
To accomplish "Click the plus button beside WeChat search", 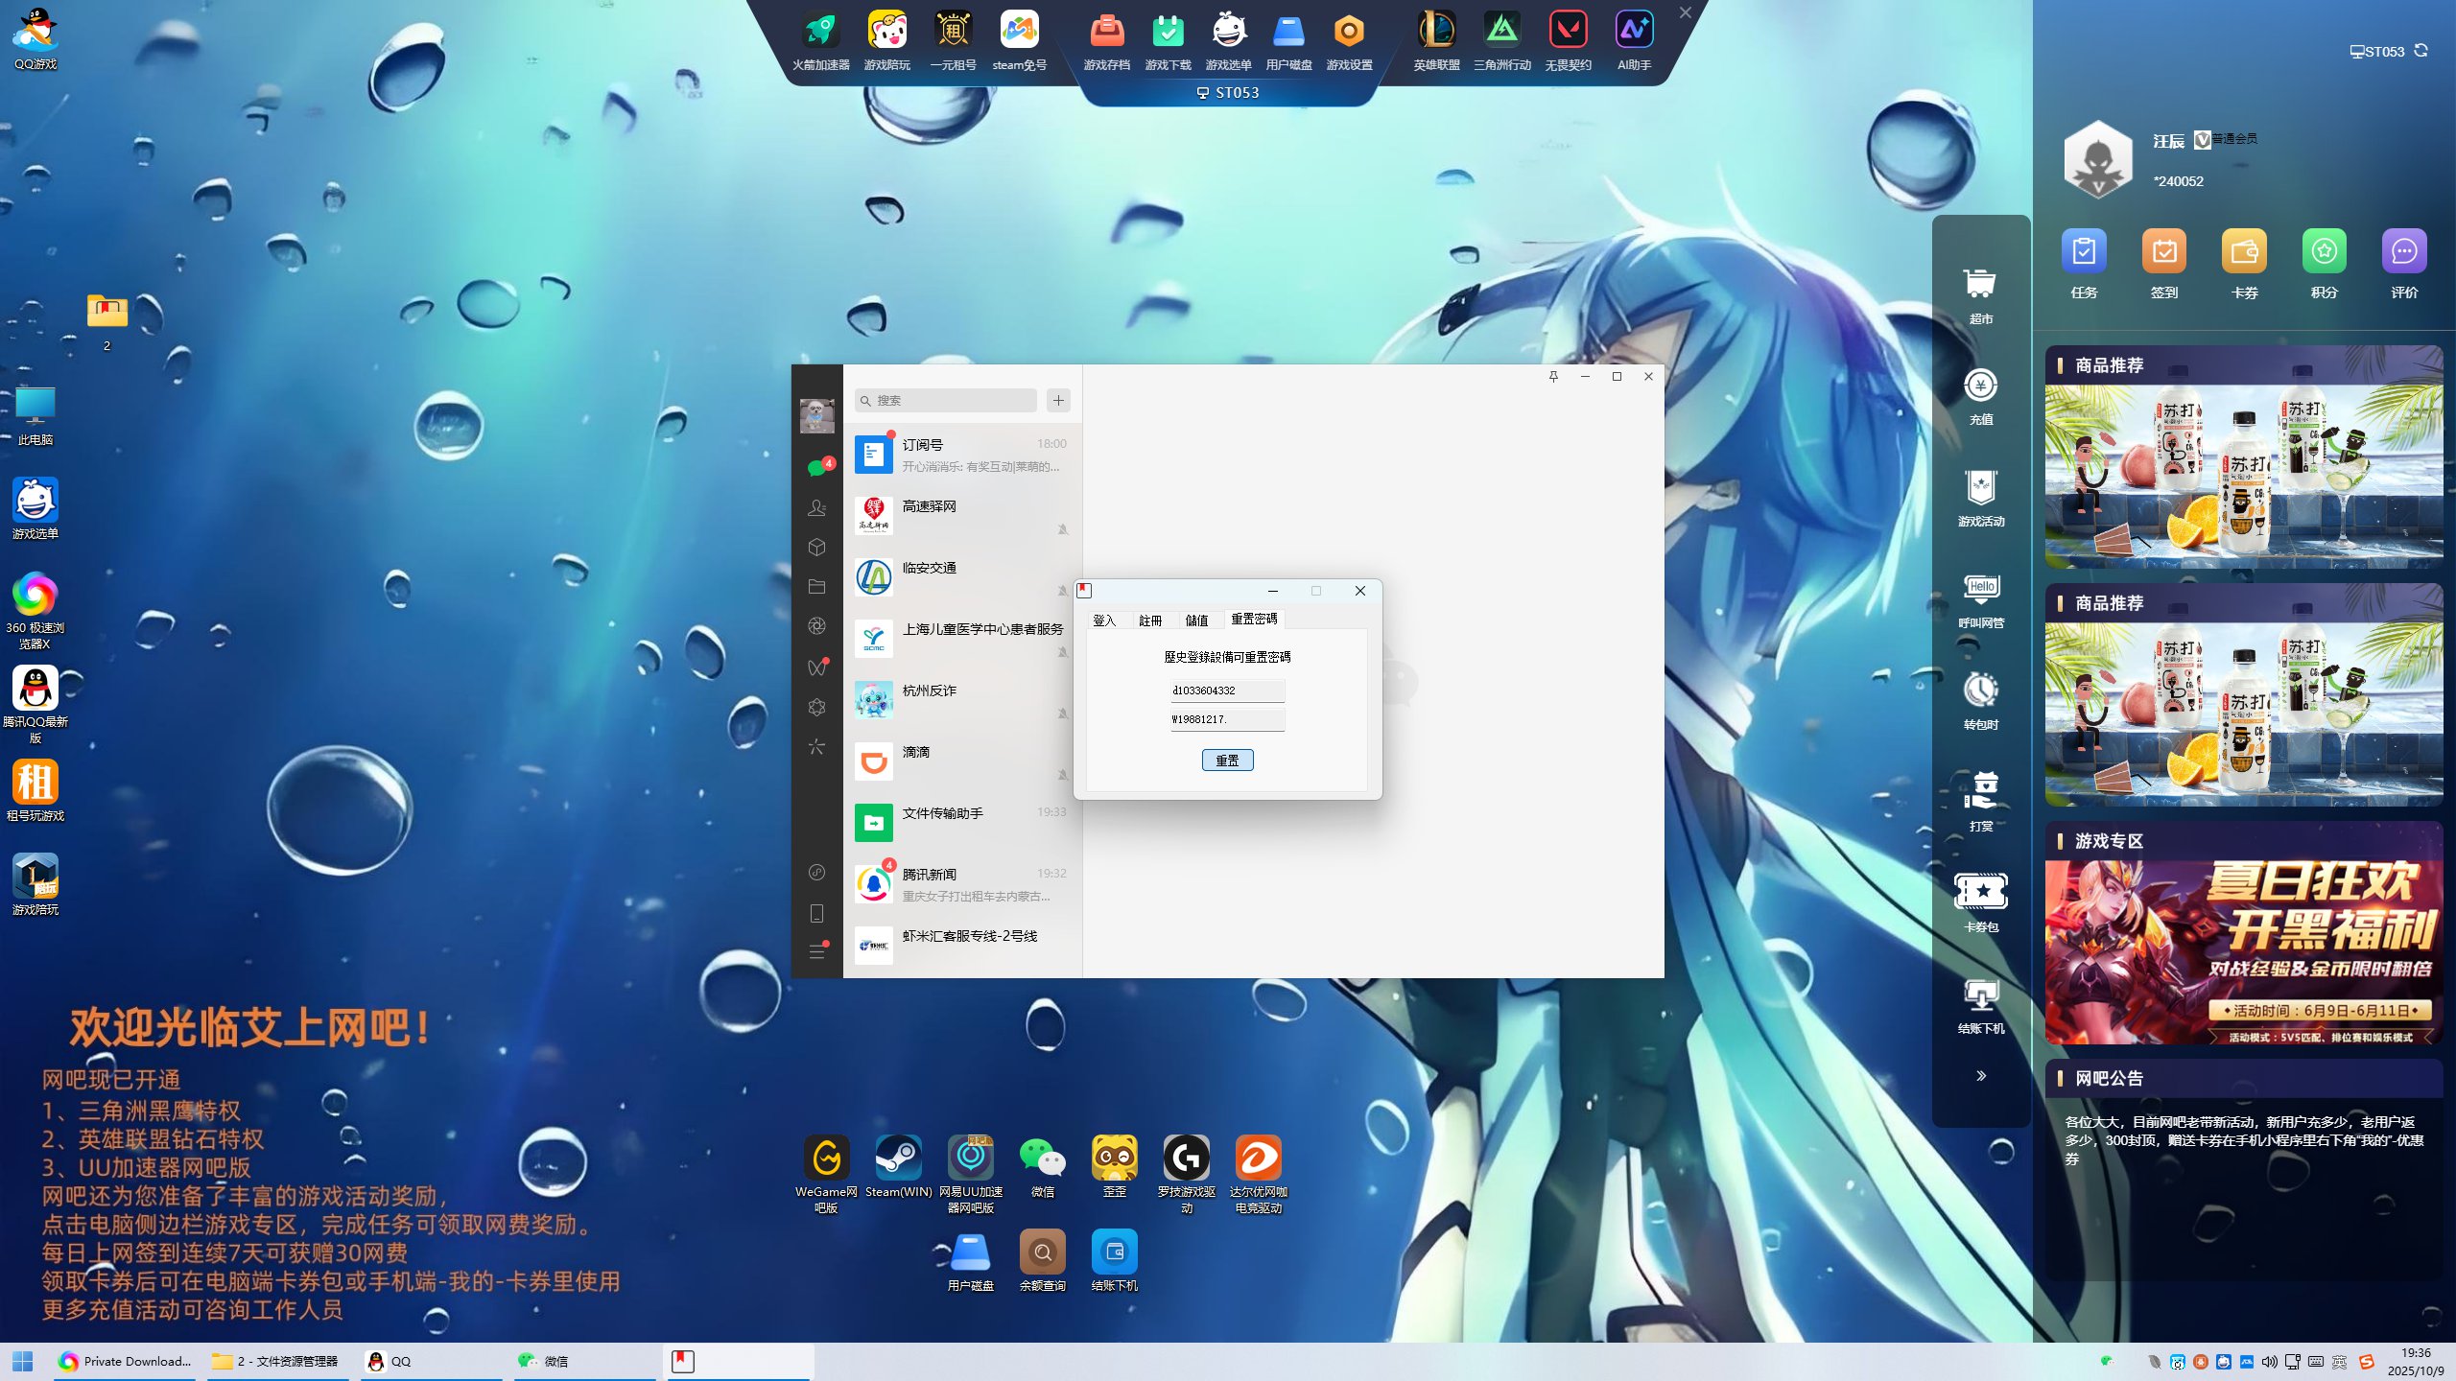I will tap(1058, 400).
